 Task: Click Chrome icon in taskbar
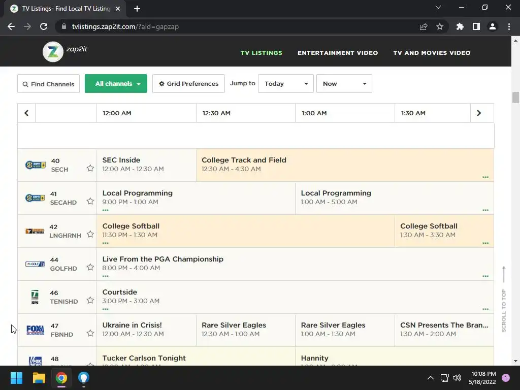pos(61,378)
